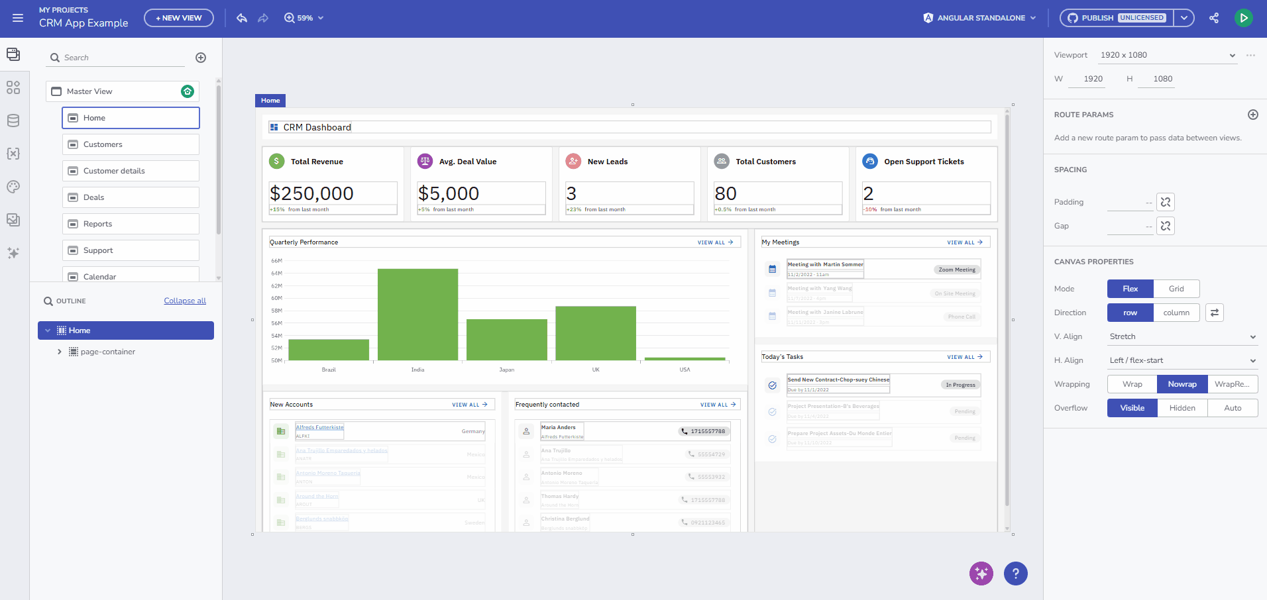Click the Collapse all link in the Outline
The width and height of the screenshot is (1267, 600).
coord(184,300)
